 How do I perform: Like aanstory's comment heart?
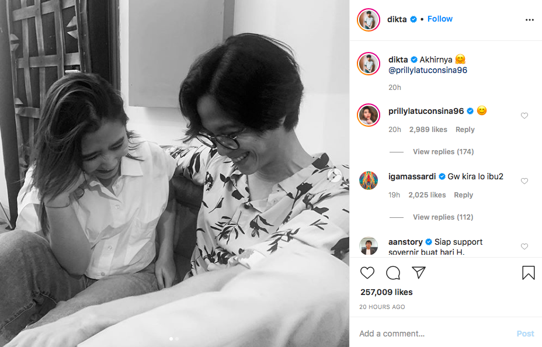[524, 247]
